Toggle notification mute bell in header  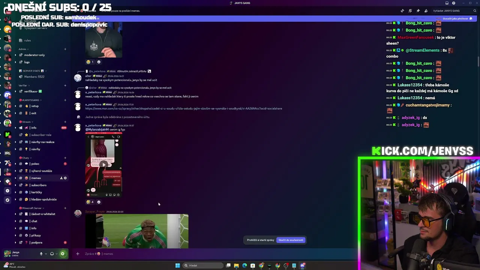click(410, 11)
